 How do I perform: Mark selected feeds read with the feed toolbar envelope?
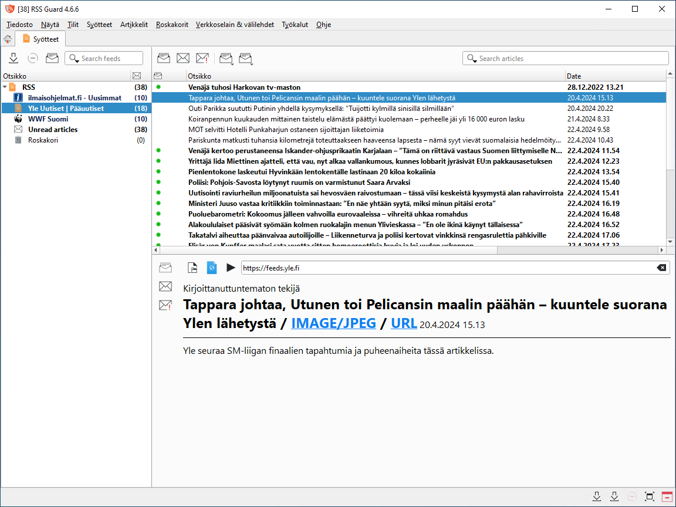pos(52,58)
